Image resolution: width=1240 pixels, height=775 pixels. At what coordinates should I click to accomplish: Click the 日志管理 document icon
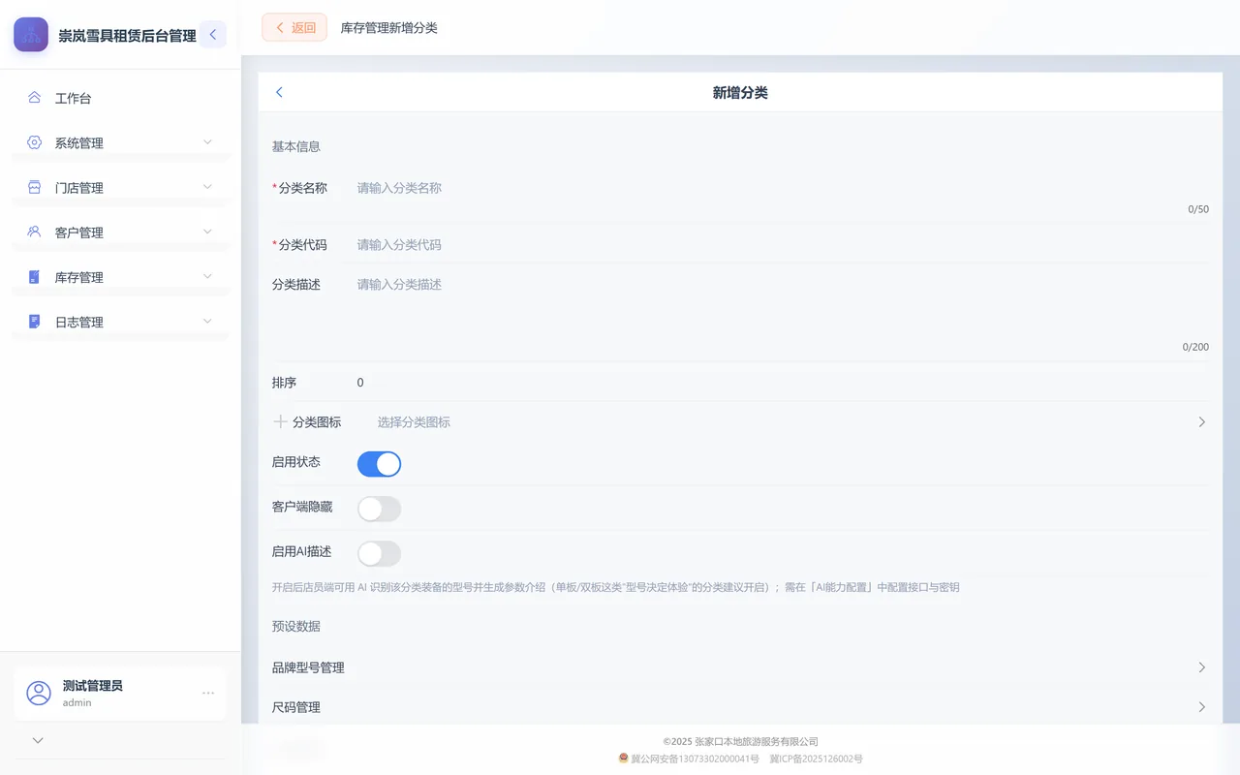click(x=34, y=322)
